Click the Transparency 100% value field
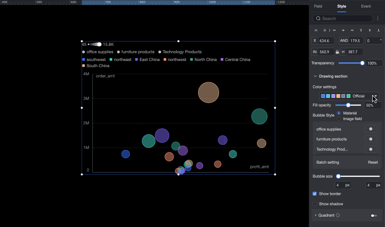This screenshot has width=385, height=227. pos(374,63)
